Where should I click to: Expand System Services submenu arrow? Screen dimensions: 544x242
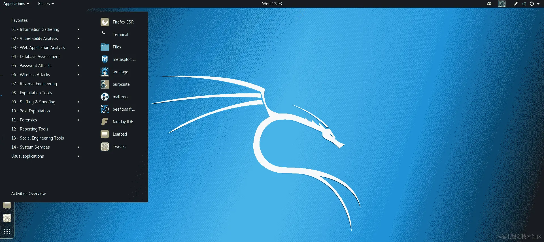point(78,147)
